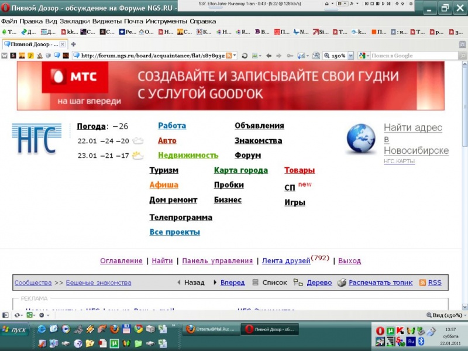
Task: Switch to Ответы@Mail.Ru window in taskbar
Action: tap(212, 329)
